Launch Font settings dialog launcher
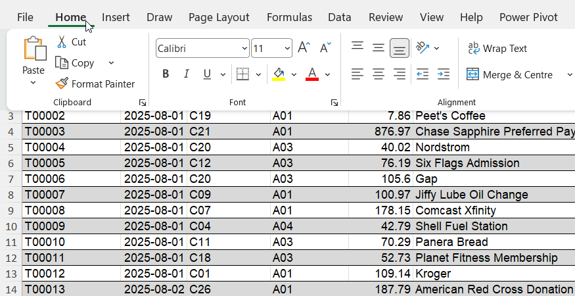The image size is (575, 296). pos(334,103)
